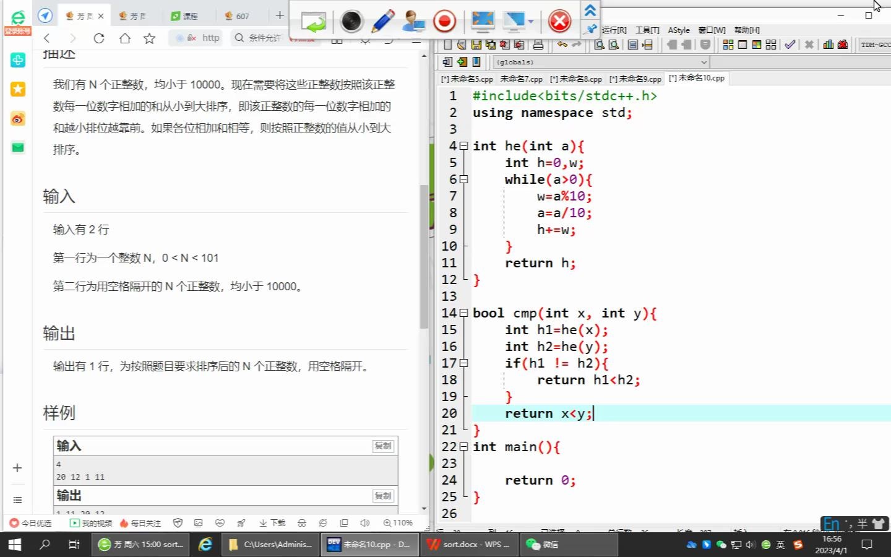The height and width of the screenshot is (557, 891).
Task: Click the syntax check checkmark icon
Action: pos(790,45)
